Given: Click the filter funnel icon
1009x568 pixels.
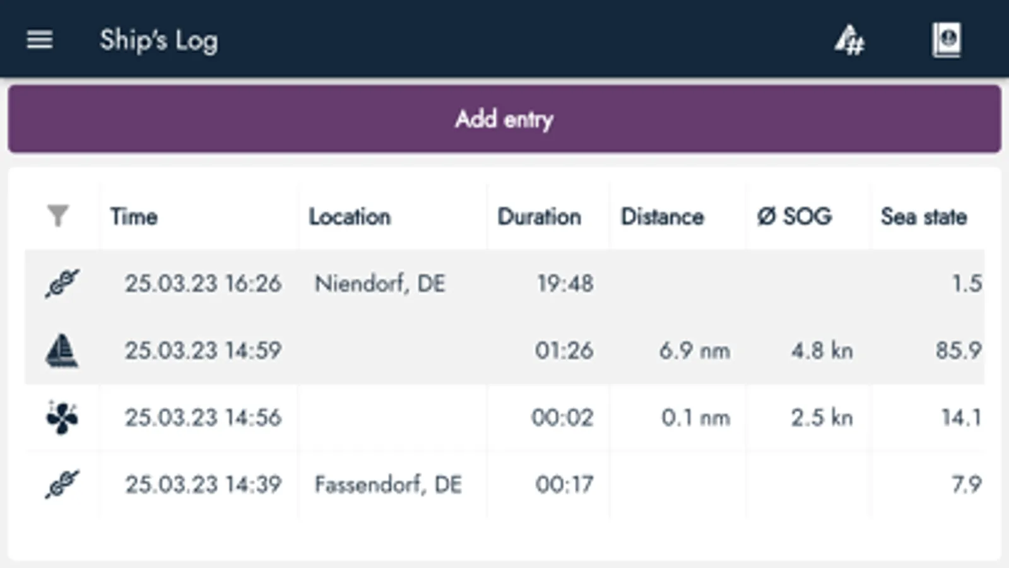Looking at the screenshot, I should click(x=58, y=216).
